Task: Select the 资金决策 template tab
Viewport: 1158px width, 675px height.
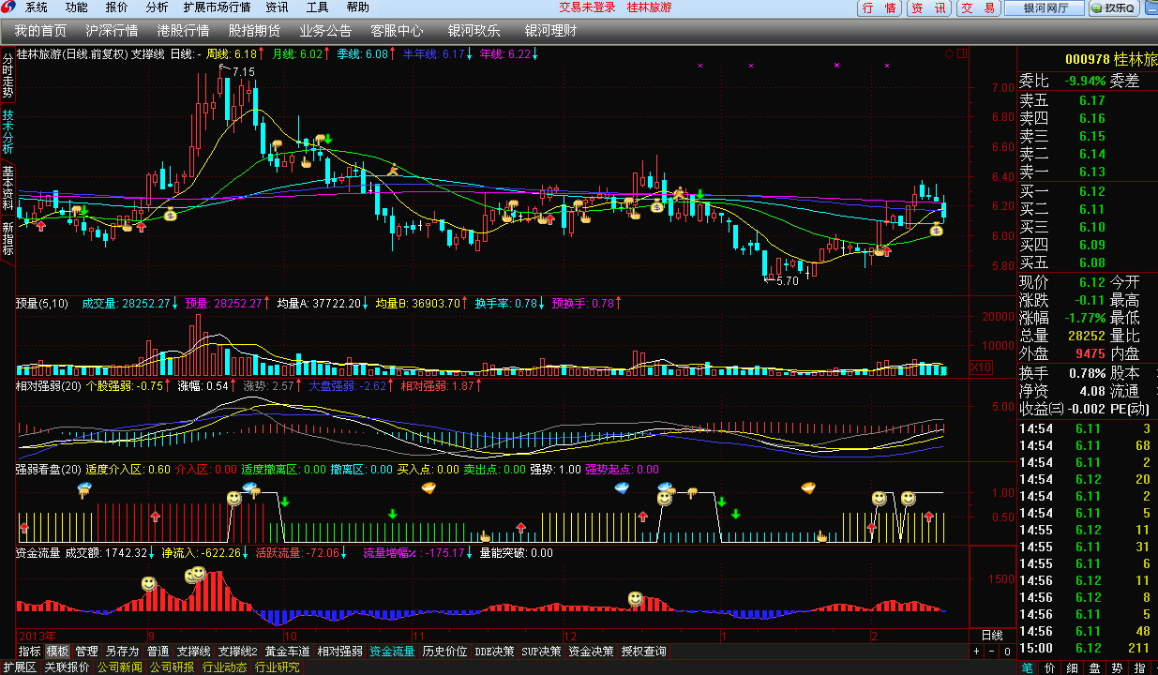Action: tap(591, 651)
